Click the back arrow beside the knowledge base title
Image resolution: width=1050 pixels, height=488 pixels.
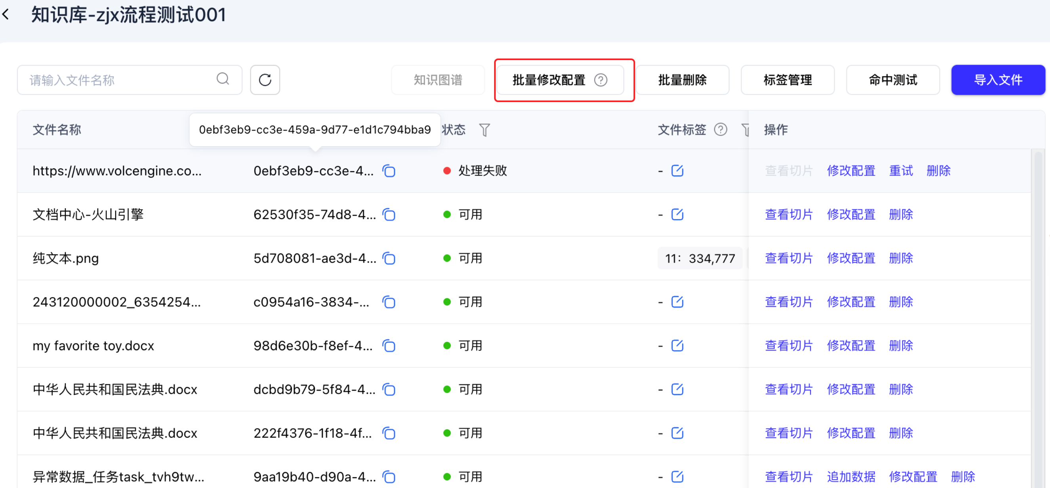coord(6,15)
